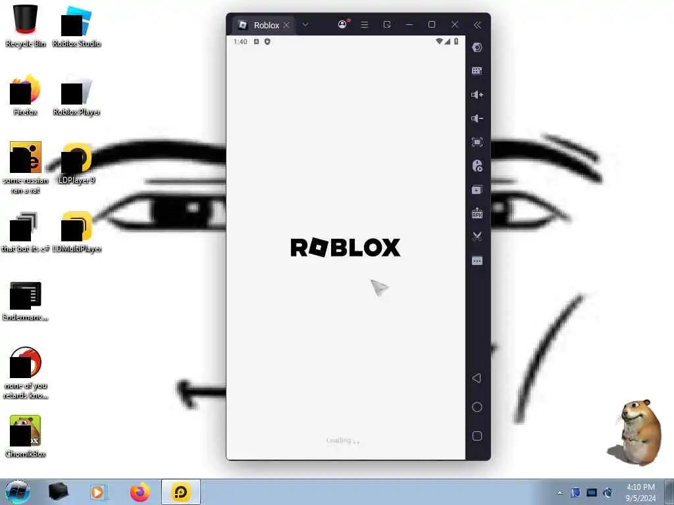Select LDPlayer9 desktop shortcut

(76, 163)
